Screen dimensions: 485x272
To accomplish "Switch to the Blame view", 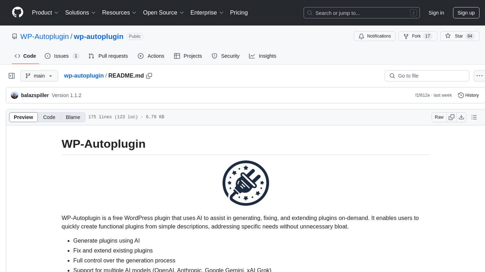I will pos(73,117).
